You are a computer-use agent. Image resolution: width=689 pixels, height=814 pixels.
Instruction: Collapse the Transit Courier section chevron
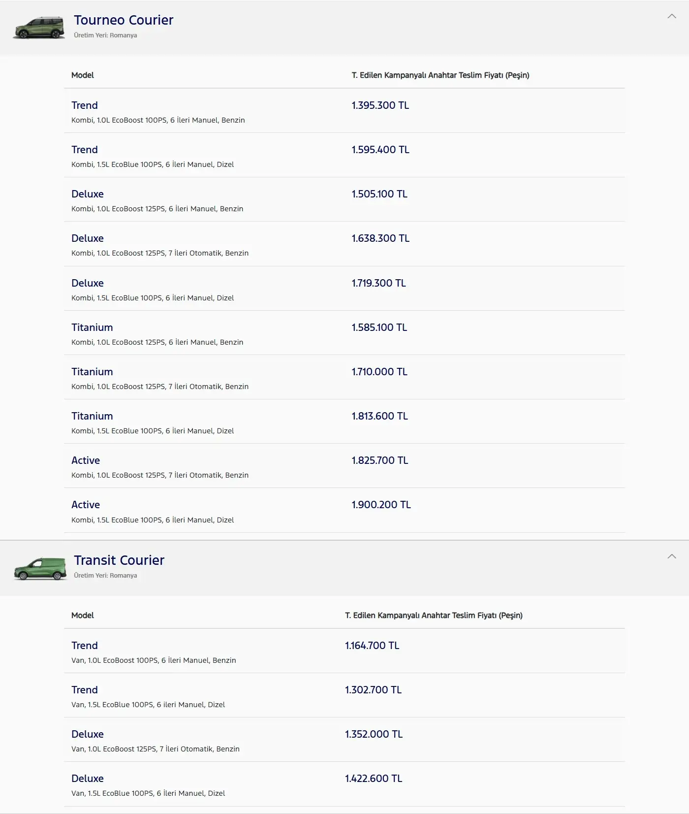(672, 556)
